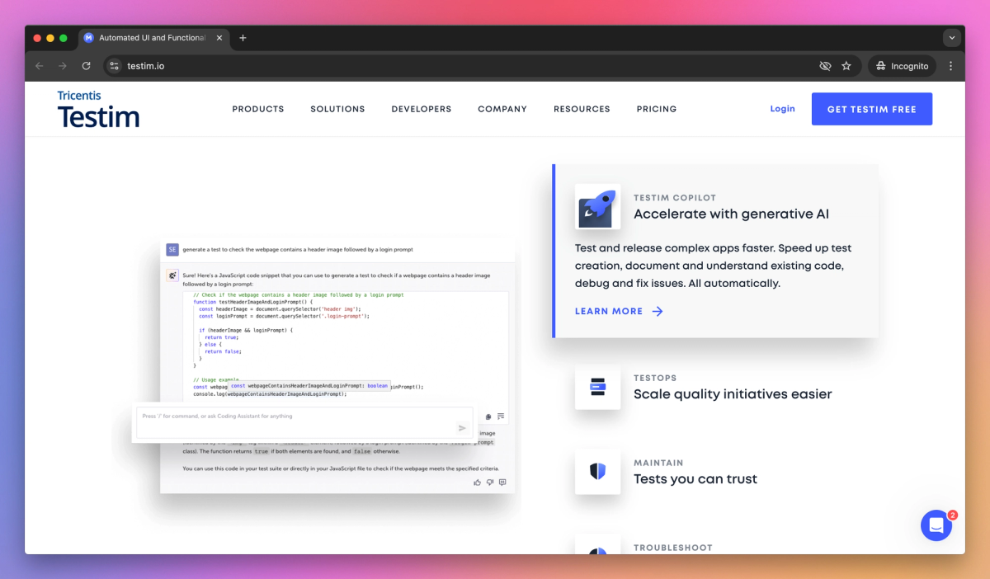Click the Testim Copilot rocket icon
990x579 pixels.
(x=597, y=206)
